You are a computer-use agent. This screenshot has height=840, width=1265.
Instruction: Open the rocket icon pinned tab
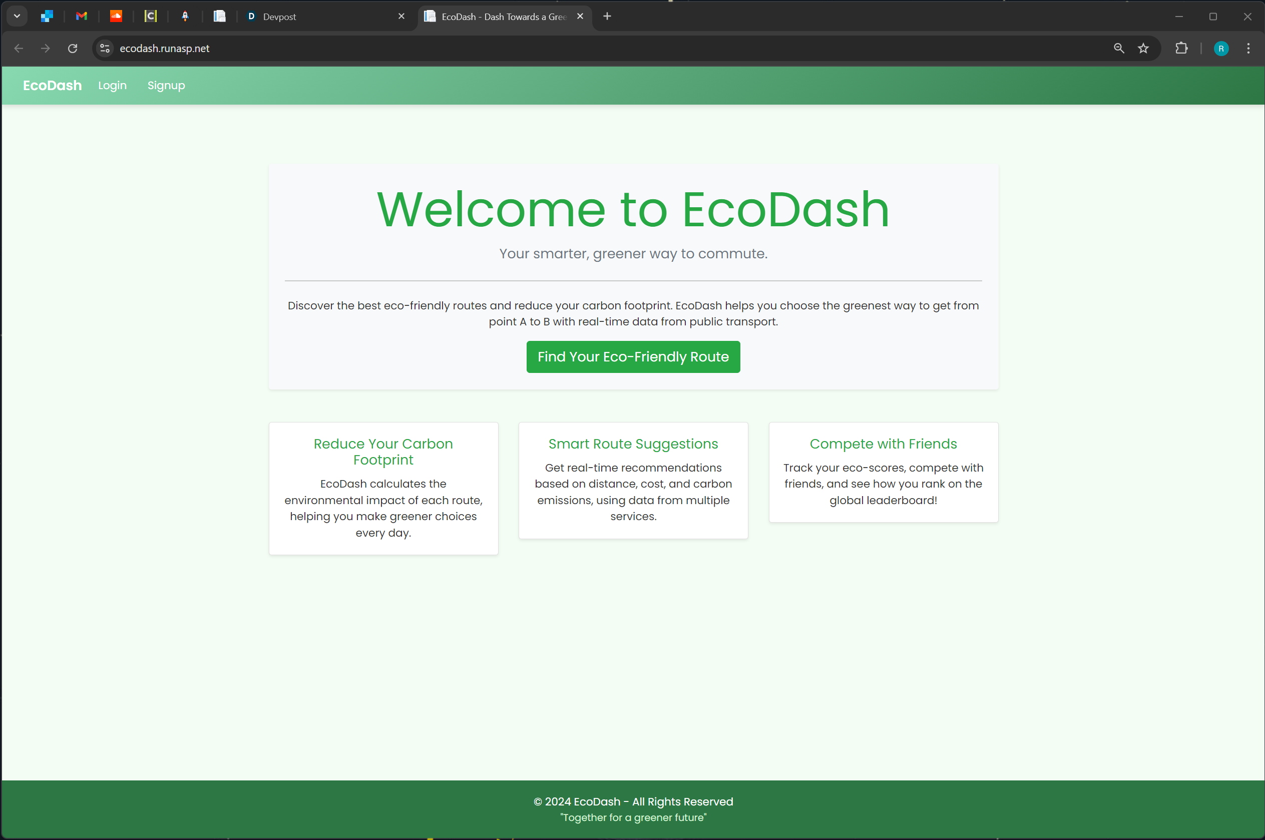185,17
